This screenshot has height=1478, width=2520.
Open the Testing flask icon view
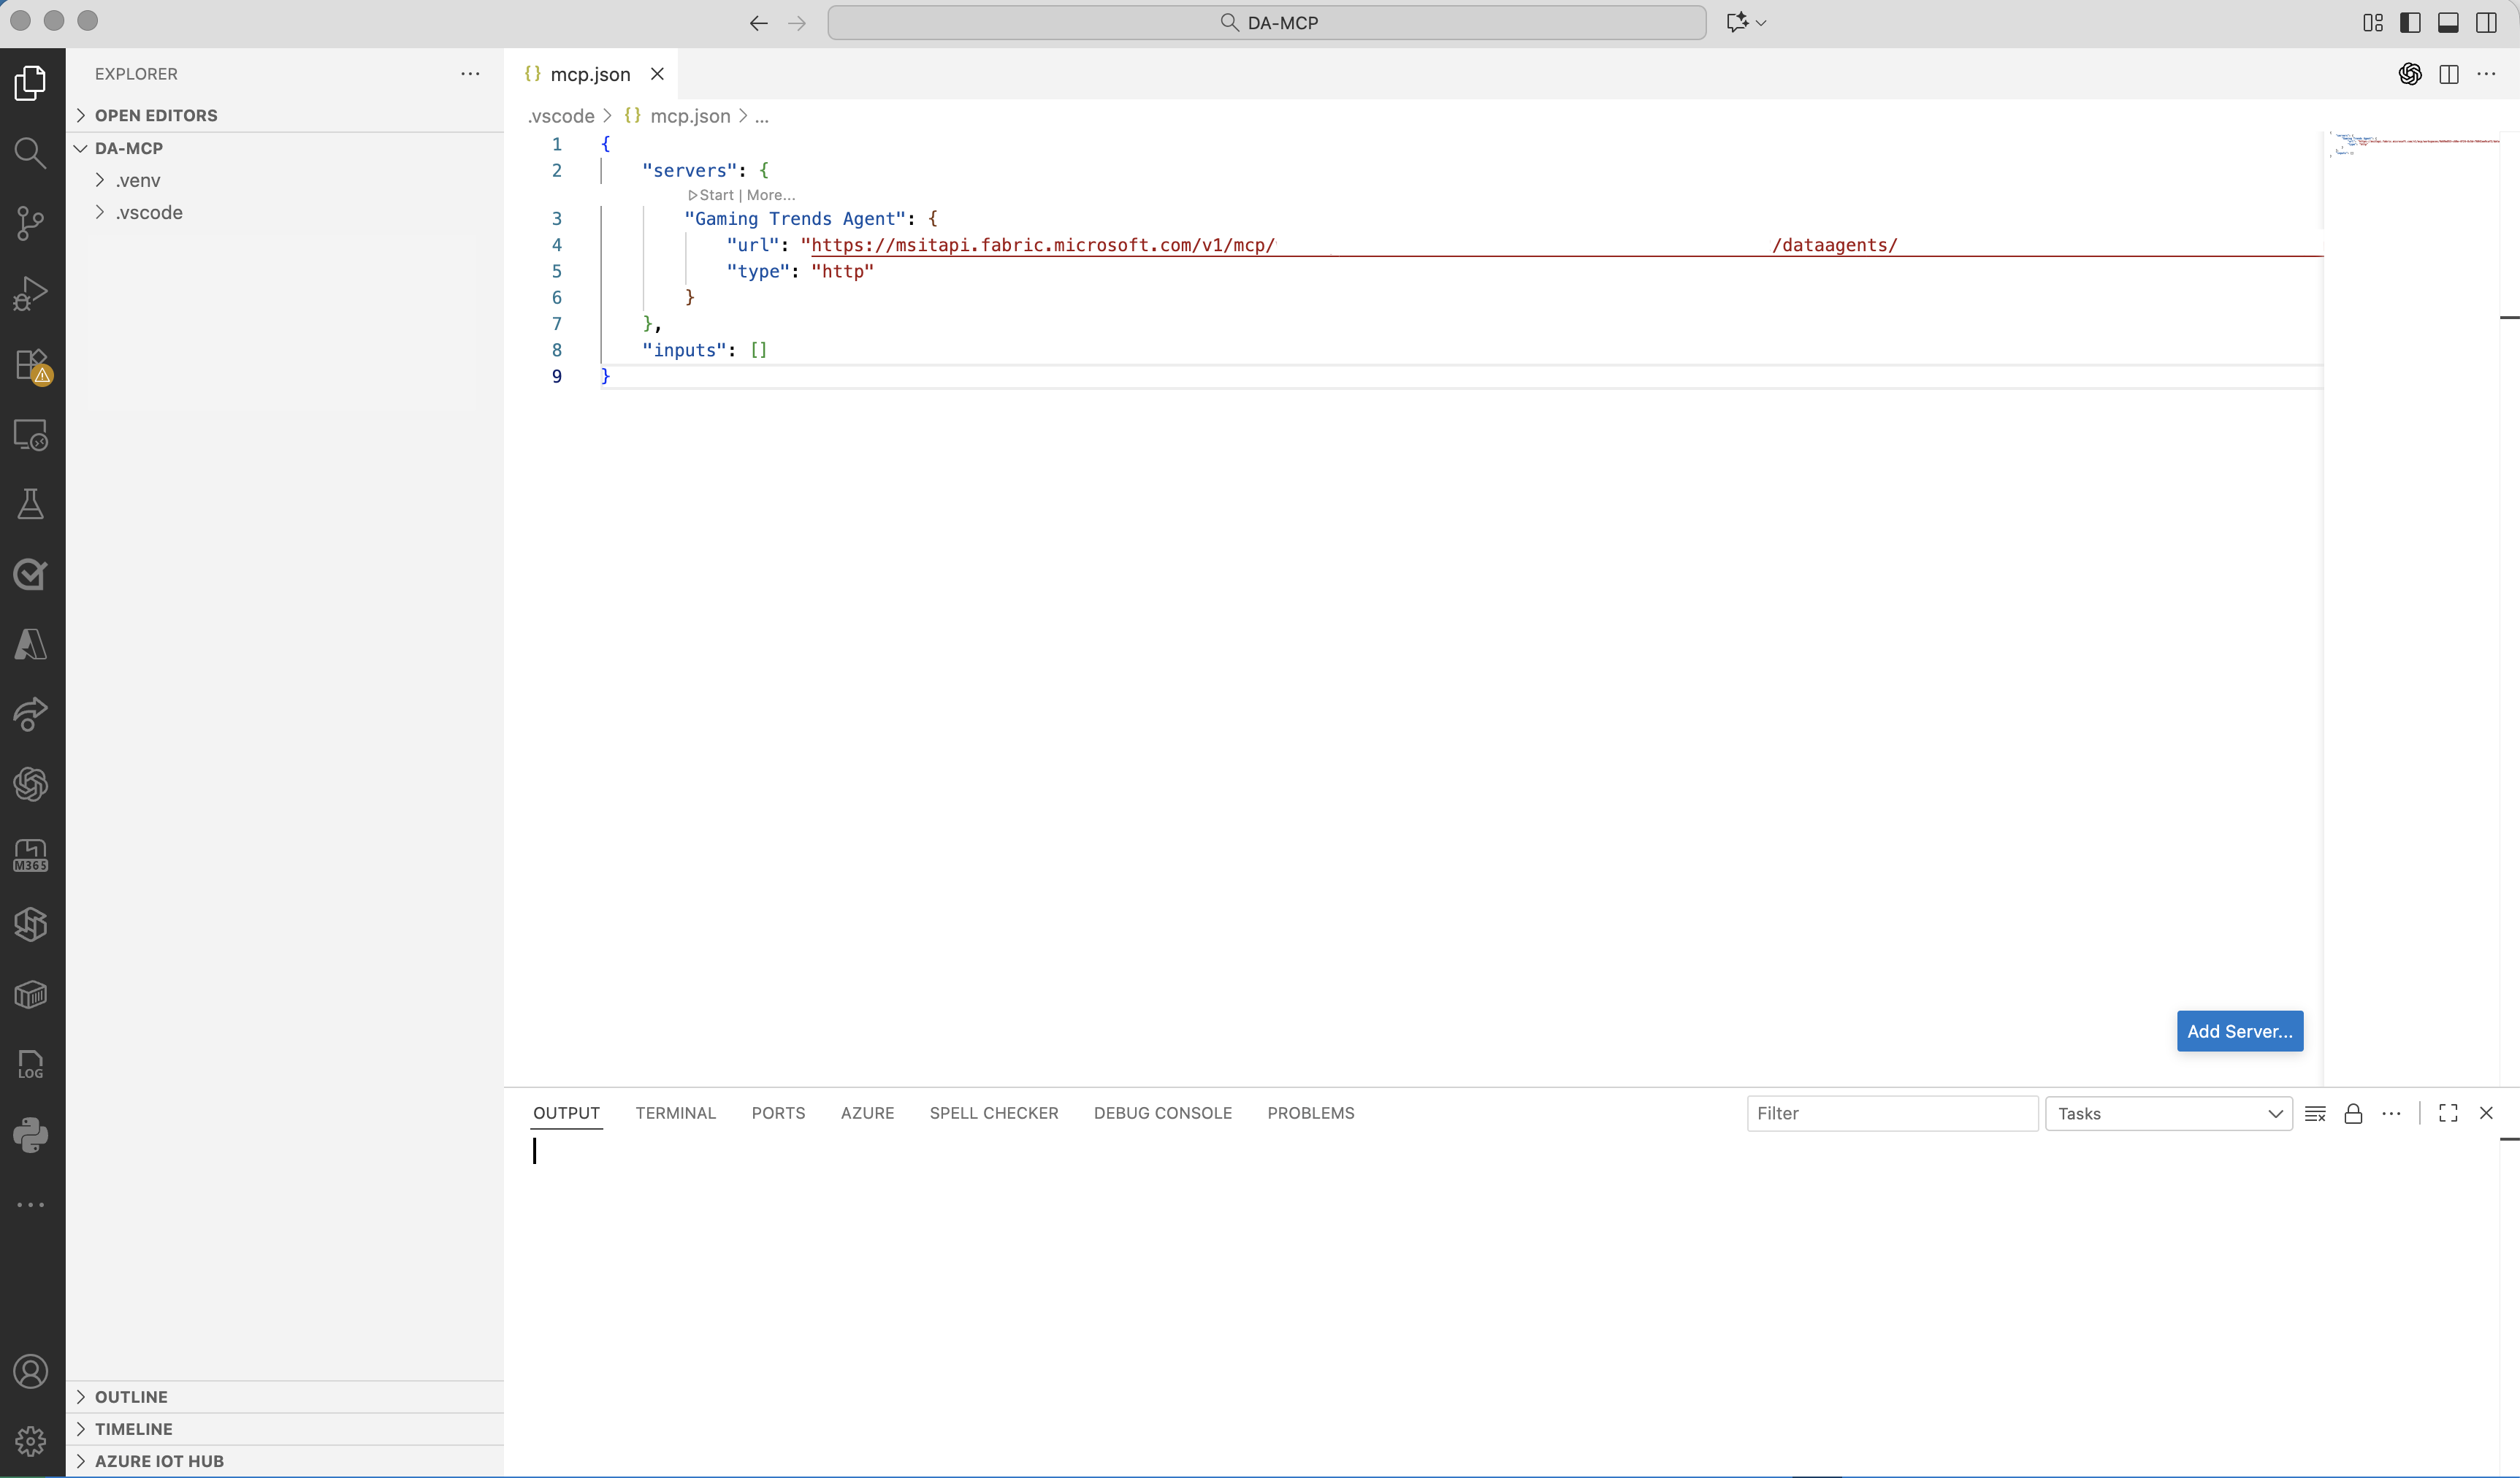[30, 504]
